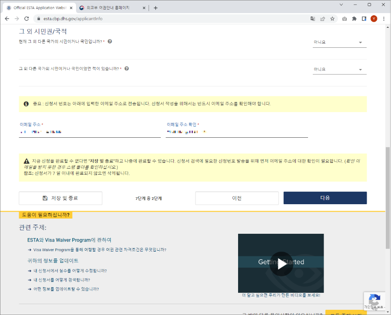The image size is (391, 315).
Task: Toggle the browser side panel icon
Action: tap(364, 19)
